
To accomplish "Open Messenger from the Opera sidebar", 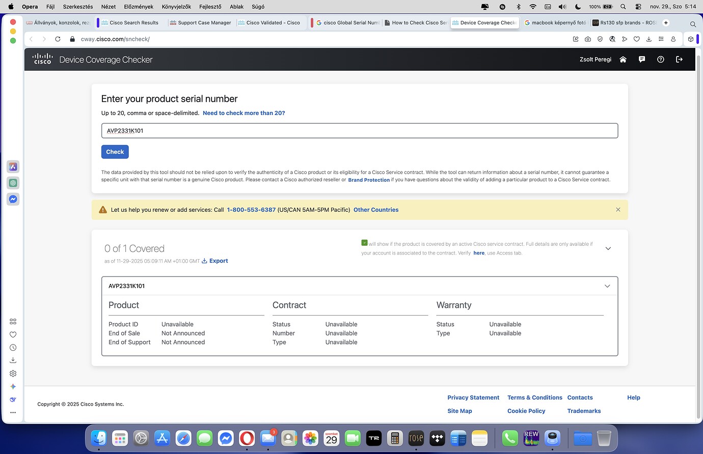I will 13,199.
